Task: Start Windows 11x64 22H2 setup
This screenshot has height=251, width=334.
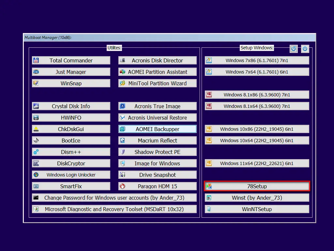Action: (257, 163)
